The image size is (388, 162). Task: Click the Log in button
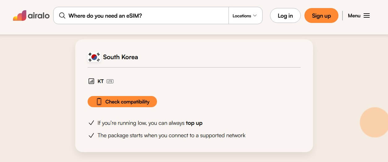[285, 15]
